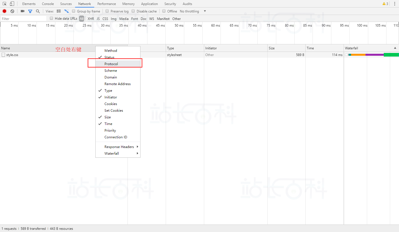This screenshot has width=399, height=232.
Task: Toggle the overview view icon
Action: pyautogui.click(x=66, y=11)
